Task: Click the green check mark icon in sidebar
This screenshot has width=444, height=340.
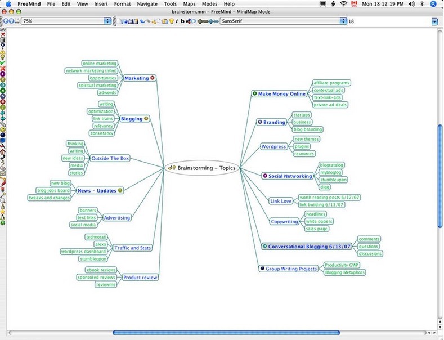Action: [x=3, y=62]
